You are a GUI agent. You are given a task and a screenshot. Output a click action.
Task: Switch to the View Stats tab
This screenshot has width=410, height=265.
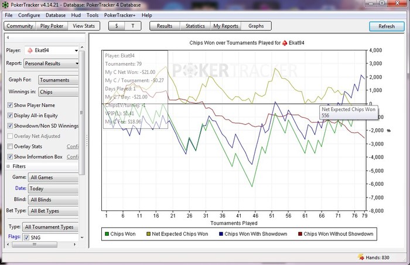(84, 26)
